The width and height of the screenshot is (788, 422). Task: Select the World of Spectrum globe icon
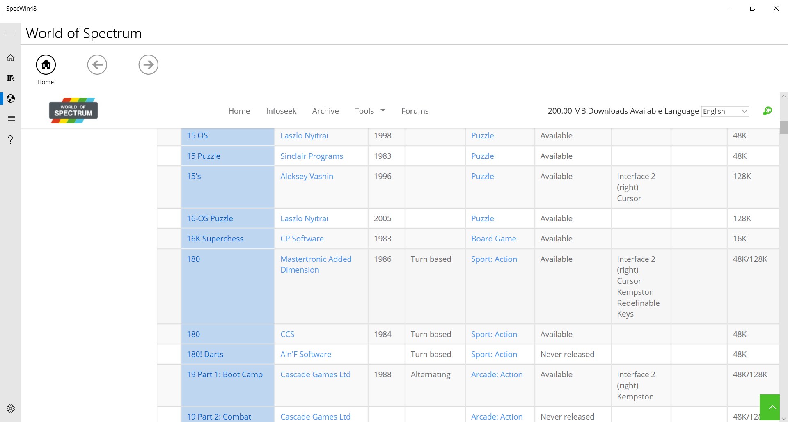click(x=11, y=99)
